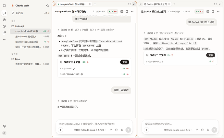This screenshot has width=224, height=138.
Task: Open the src/server.js file diff
Action: (180, 62)
